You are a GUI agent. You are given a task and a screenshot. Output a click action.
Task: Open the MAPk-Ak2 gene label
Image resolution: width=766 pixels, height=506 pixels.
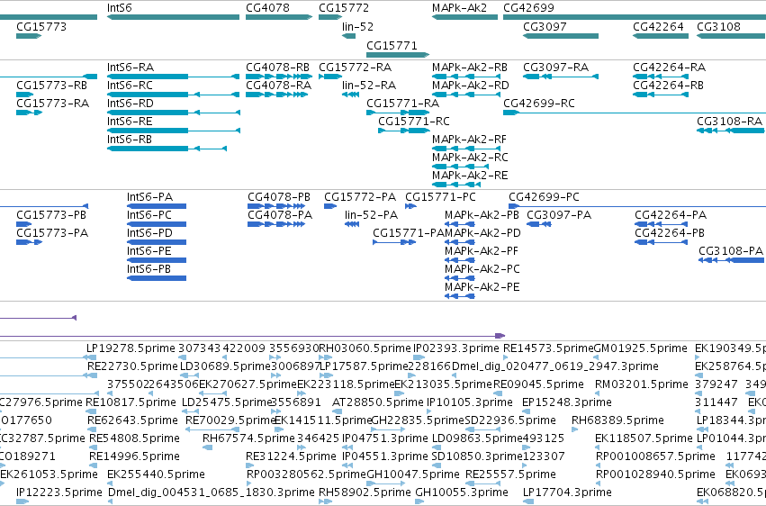[460, 8]
